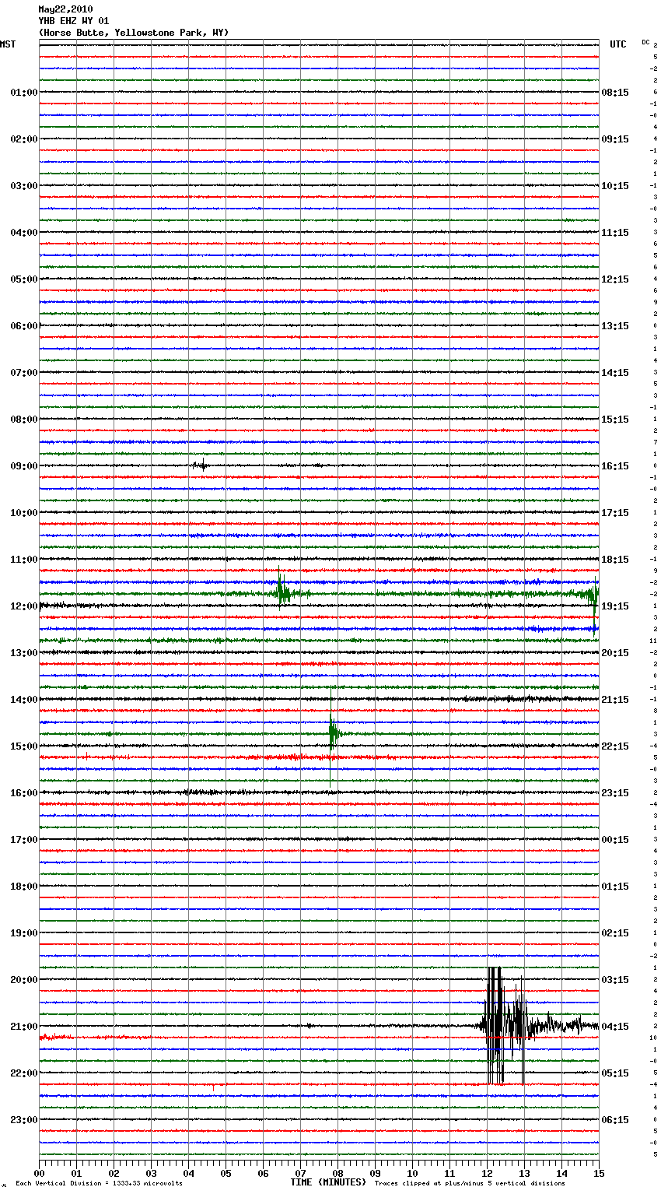Click the 08:15 UTC time label
Viewport: 661px width, 1194px height.
(x=615, y=93)
